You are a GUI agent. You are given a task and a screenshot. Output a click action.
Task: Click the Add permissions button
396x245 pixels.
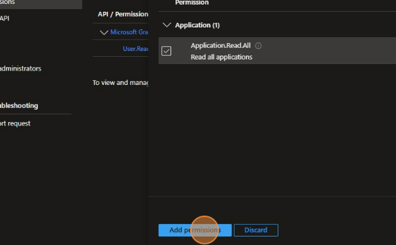[195, 230]
